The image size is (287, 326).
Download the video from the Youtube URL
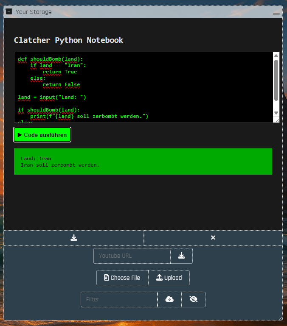point(181,256)
